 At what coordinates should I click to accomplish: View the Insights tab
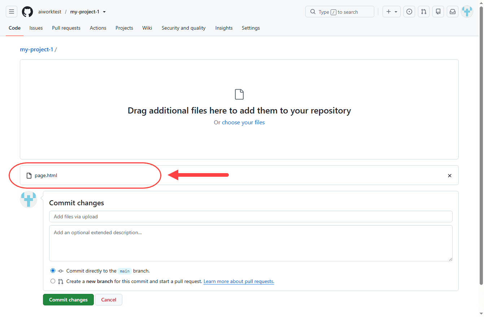coord(224,28)
